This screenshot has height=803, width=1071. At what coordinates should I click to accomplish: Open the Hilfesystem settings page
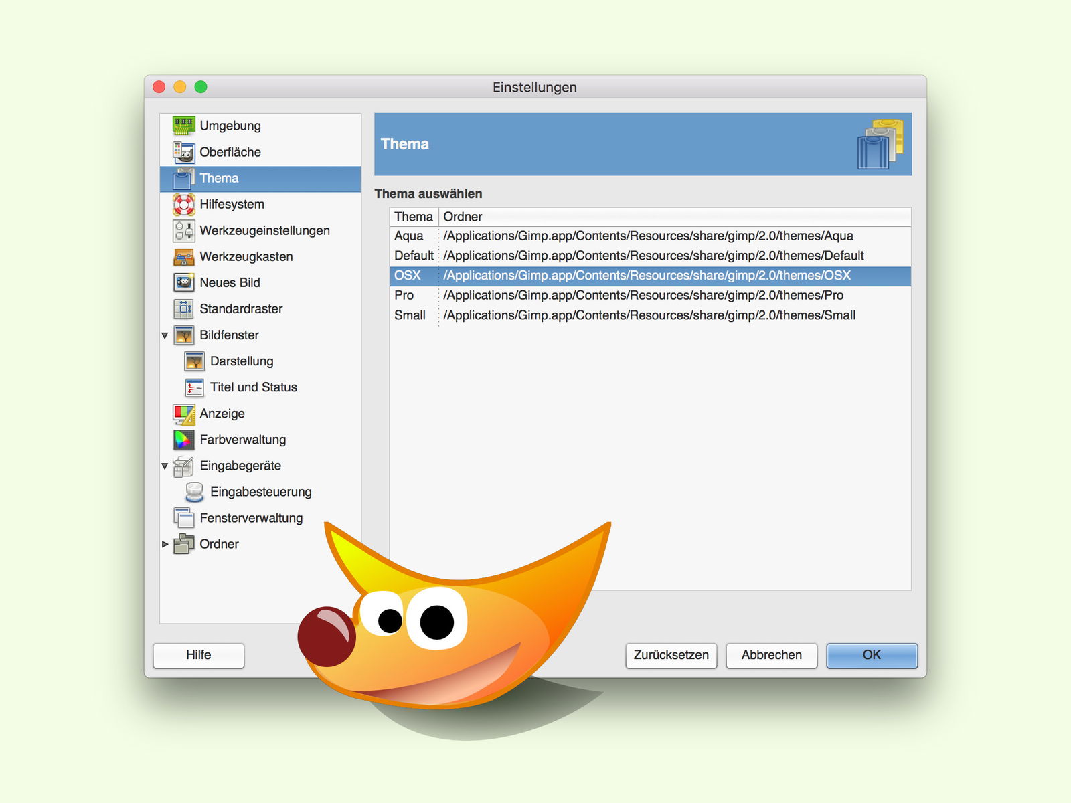click(232, 204)
